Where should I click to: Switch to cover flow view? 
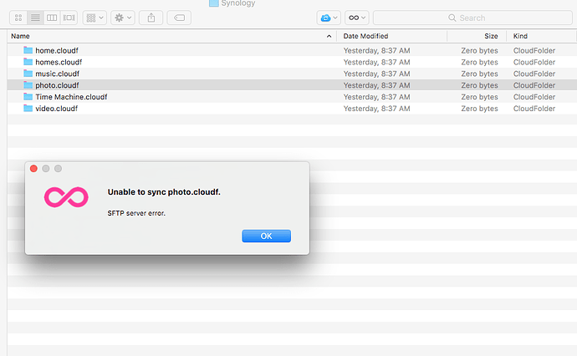pos(69,18)
